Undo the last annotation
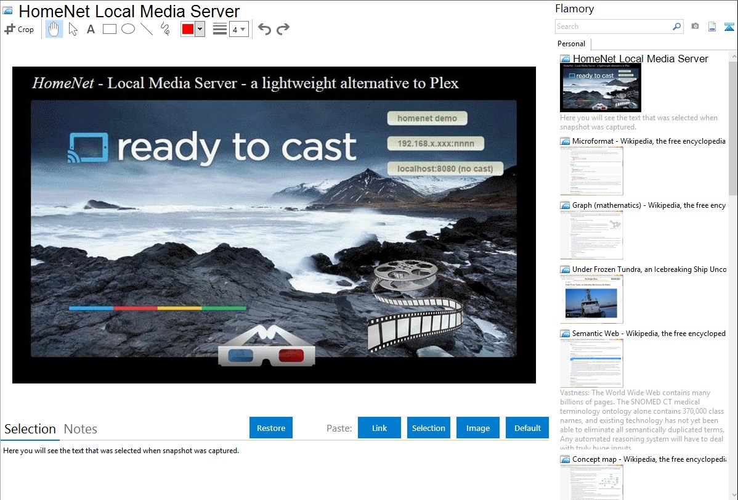Viewport: 738px width, 500px height. point(264,29)
